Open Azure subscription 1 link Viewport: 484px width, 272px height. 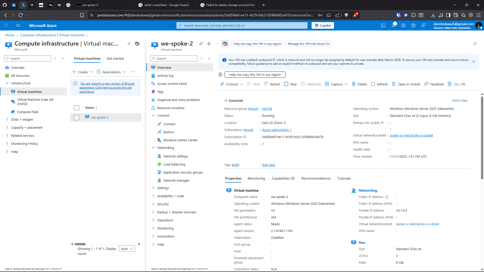277,130
